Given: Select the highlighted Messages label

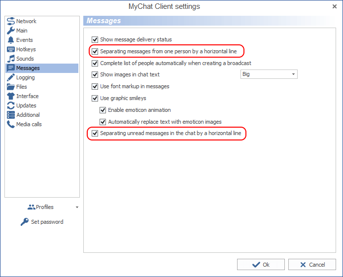Looking at the screenshot, I should point(28,68).
